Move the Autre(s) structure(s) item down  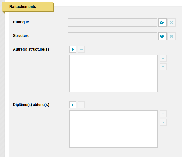(163, 67)
